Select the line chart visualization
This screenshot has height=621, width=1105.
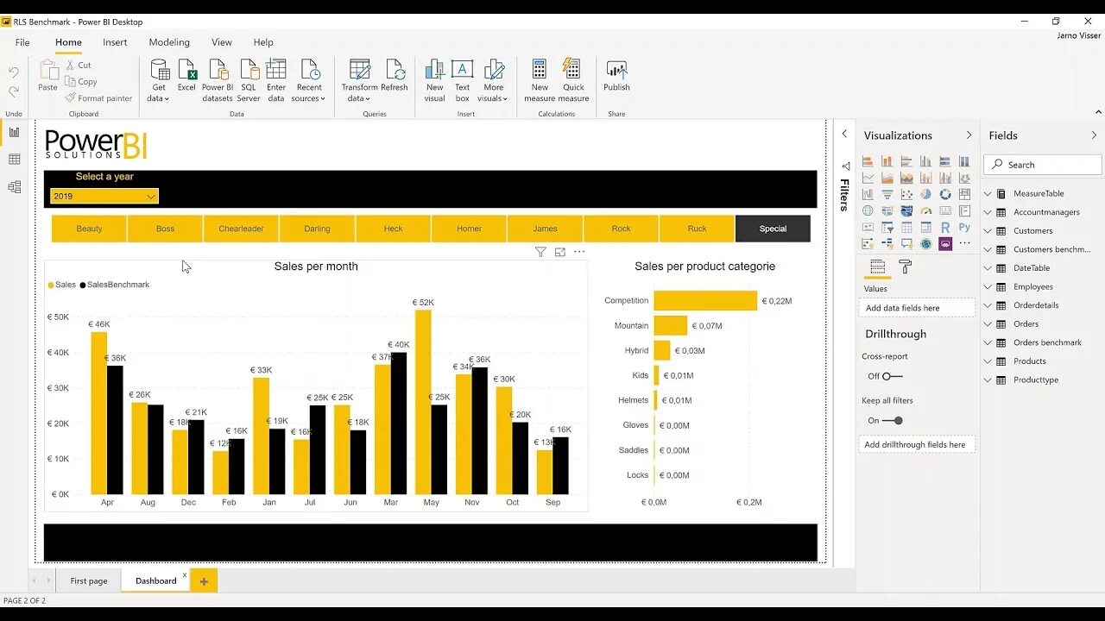868,178
